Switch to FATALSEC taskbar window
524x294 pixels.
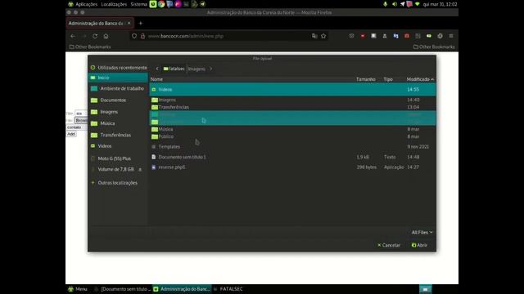tap(228, 289)
